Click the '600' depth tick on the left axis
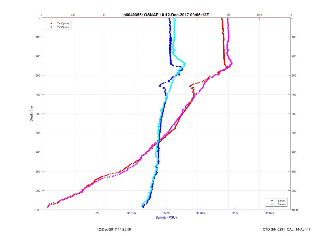This screenshot has width=321, height=236. 37,133
